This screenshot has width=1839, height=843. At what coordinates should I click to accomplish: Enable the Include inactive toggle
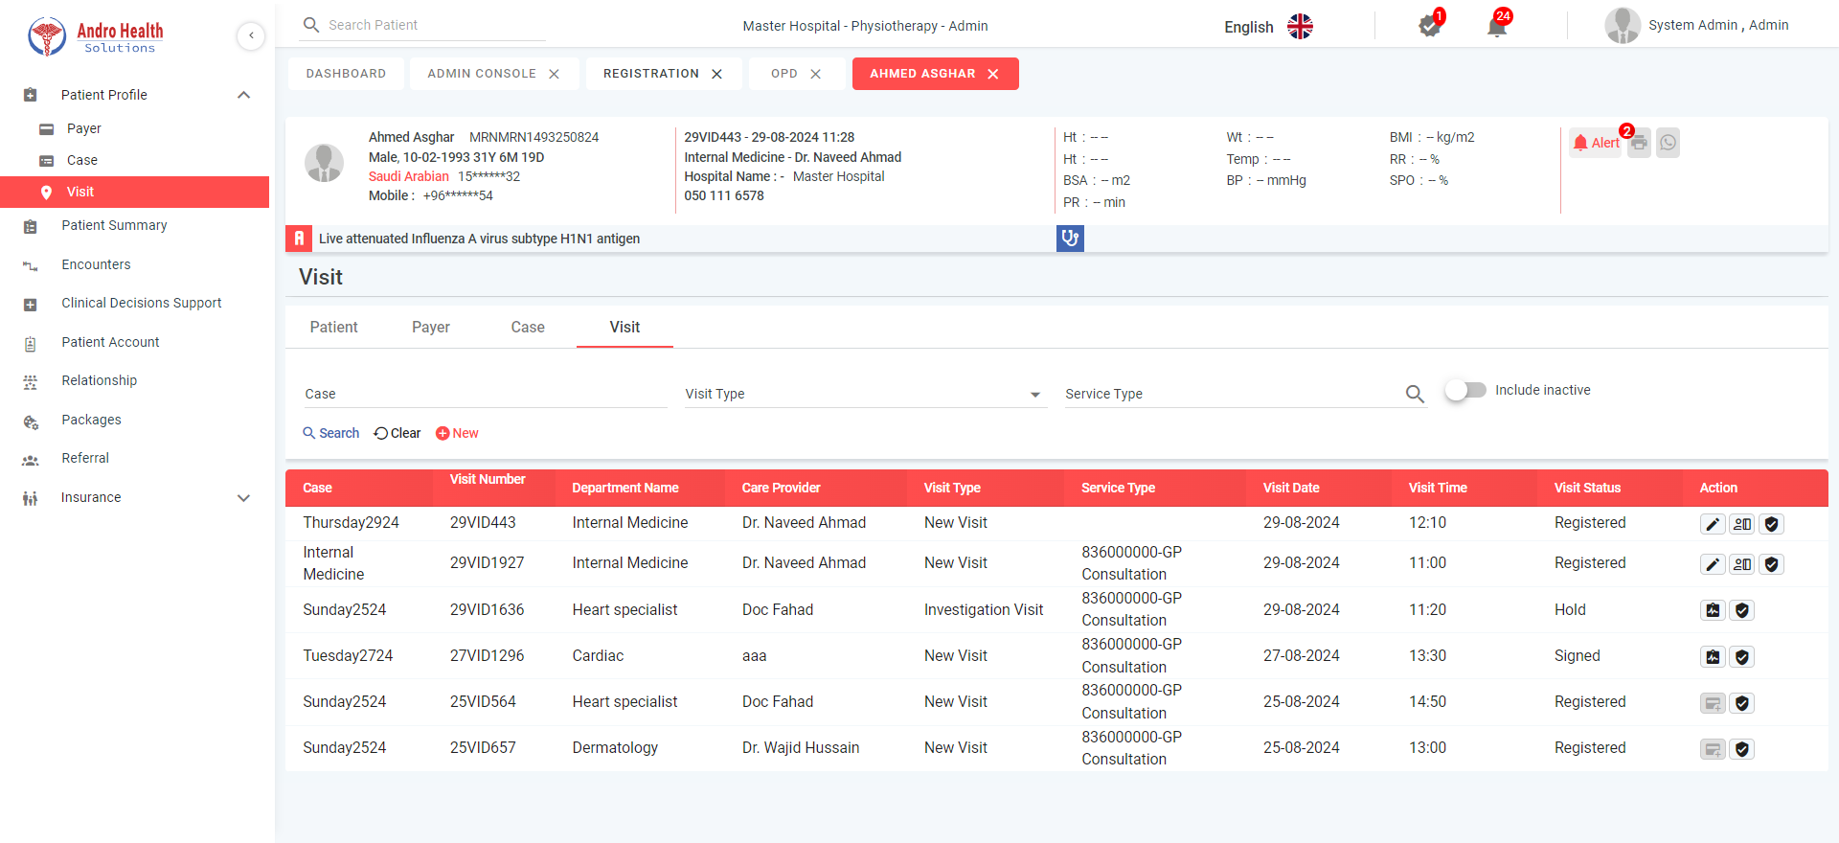[1465, 390]
